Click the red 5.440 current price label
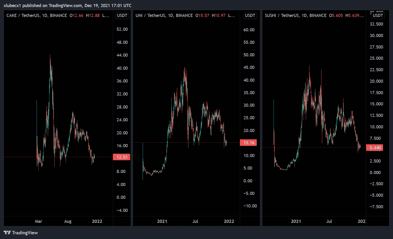This screenshot has width=393, height=239. (x=375, y=148)
